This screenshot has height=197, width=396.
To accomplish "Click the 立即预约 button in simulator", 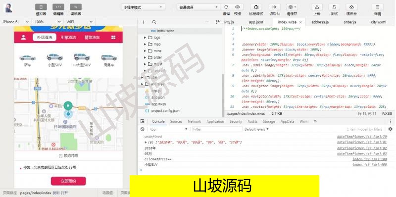I will tap(68, 181).
